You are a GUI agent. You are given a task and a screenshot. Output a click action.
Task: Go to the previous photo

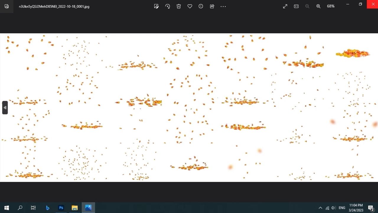pos(5,108)
